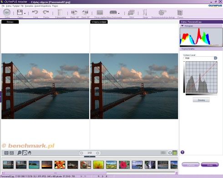The image size is (223, 178).
Task: Open the Edit menu
Action: [x=9, y=6]
